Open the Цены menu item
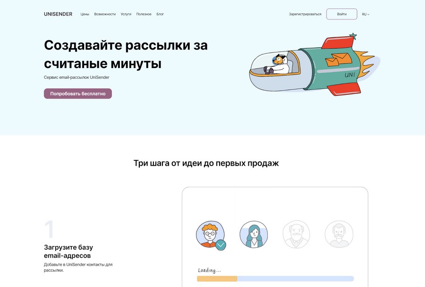Viewport: 425px width, 287px height. (x=85, y=14)
